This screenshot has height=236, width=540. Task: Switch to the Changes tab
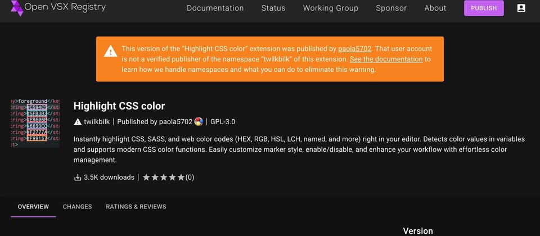[77, 207]
